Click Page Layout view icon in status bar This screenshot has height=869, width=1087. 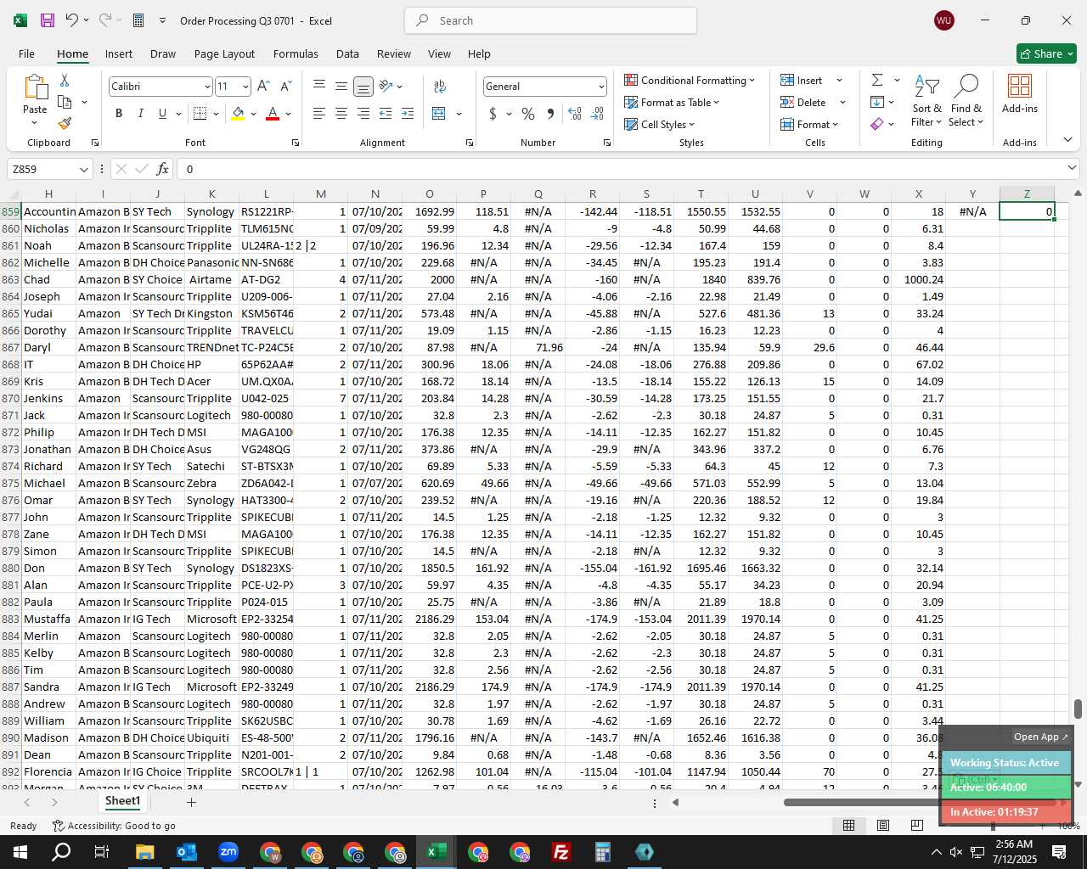[883, 826]
